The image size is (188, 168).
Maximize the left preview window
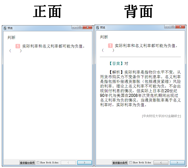pos(80,27)
